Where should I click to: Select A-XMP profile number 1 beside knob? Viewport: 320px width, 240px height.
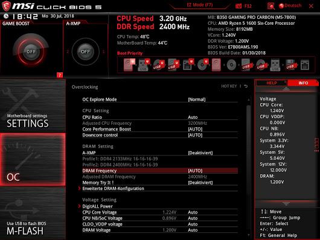click(x=103, y=52)
